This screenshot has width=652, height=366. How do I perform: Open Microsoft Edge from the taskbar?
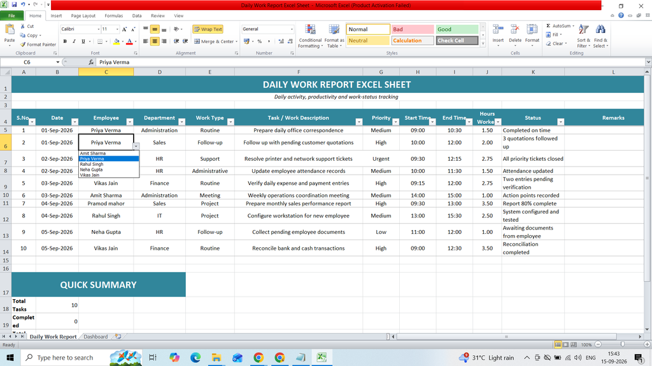pyautogui.click(x=195, y=357)
